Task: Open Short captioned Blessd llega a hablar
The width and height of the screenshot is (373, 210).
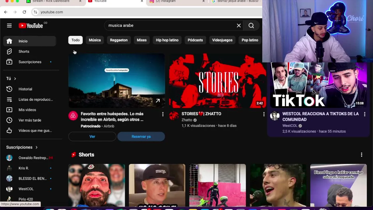Action: click(338, 185)
